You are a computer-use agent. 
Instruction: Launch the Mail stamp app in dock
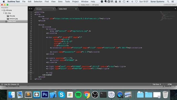point(20,95)
